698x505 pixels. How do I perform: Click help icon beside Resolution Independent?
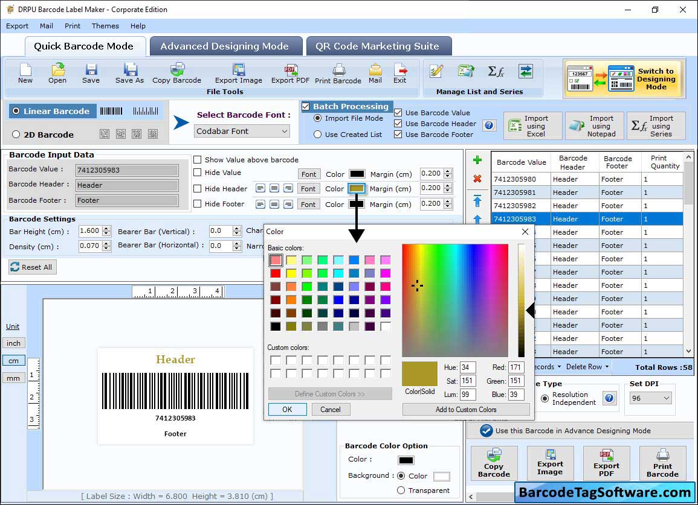[609, 398]
